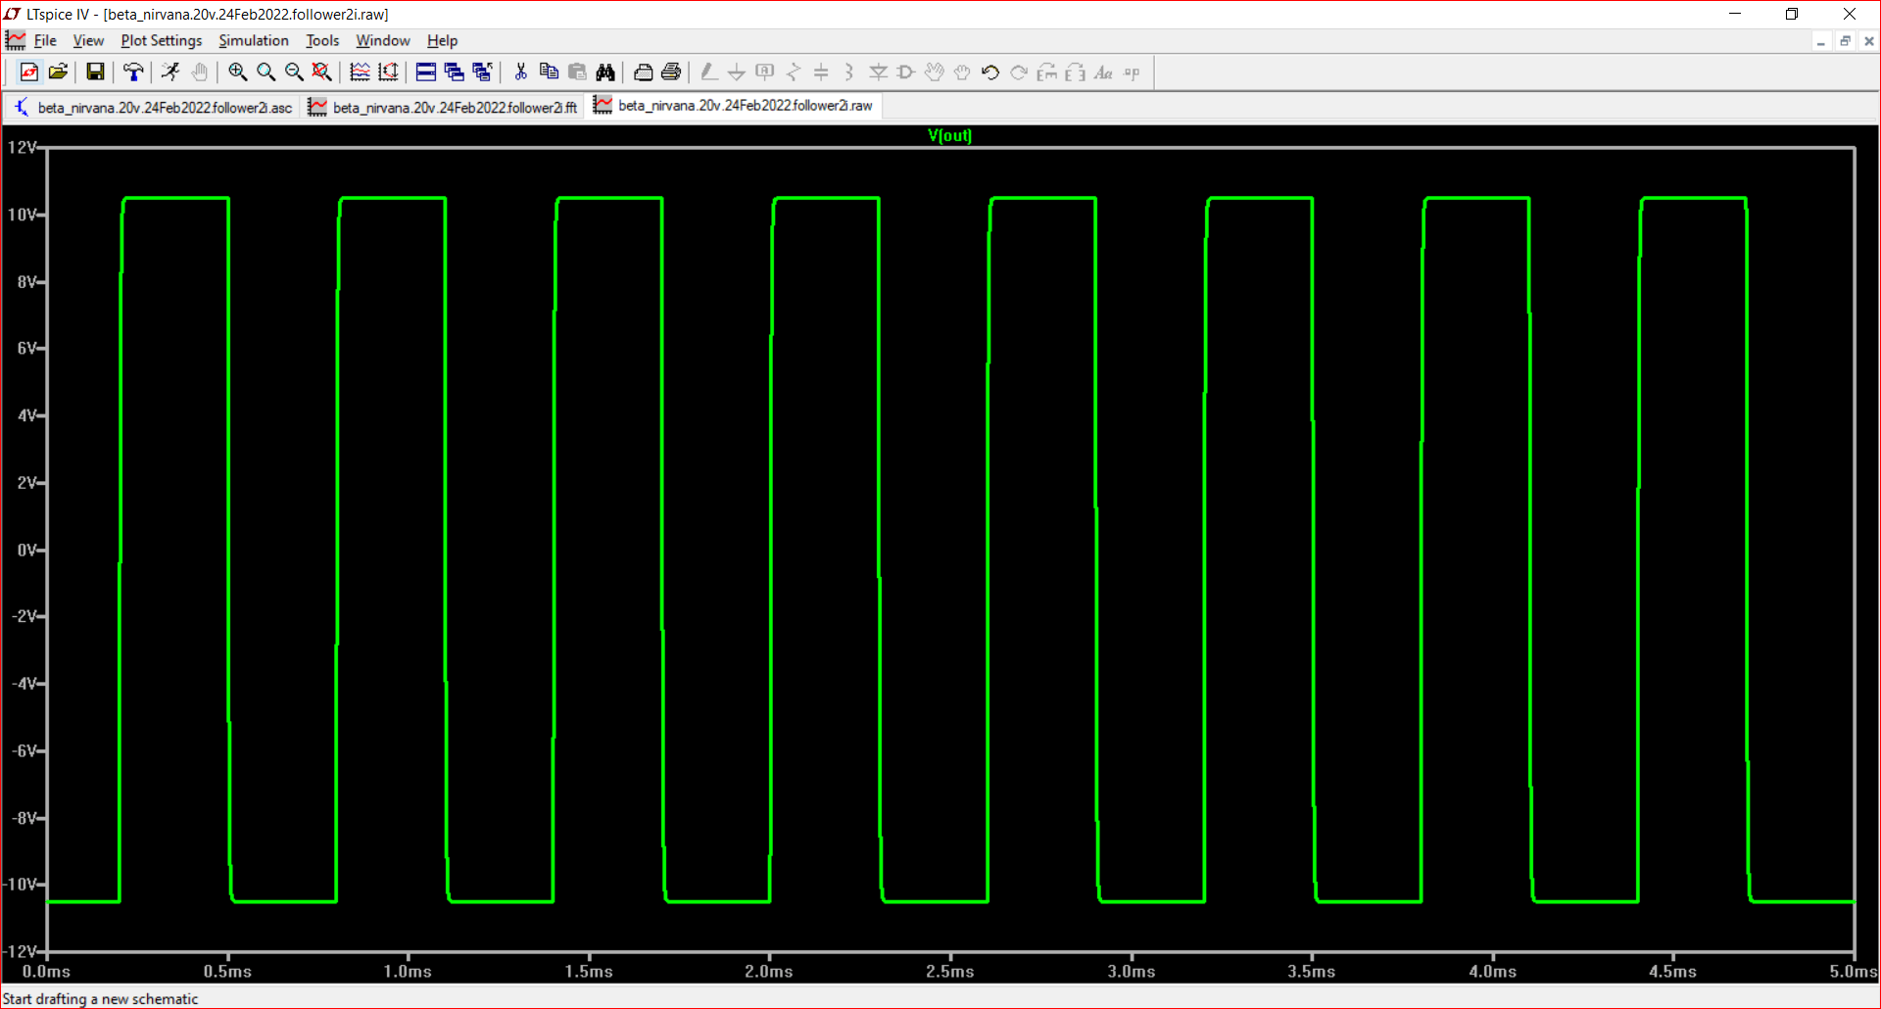Viewport: 1881px width, 1009px height.
Task: Open the Tools menu
Action: click(x=322, y=40)
